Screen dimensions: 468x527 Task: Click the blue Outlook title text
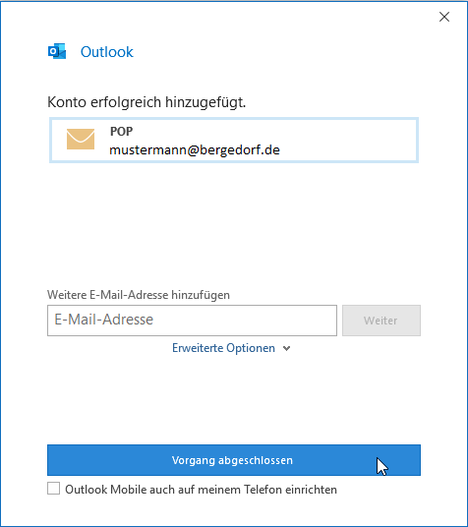click(x=107, y=52)
